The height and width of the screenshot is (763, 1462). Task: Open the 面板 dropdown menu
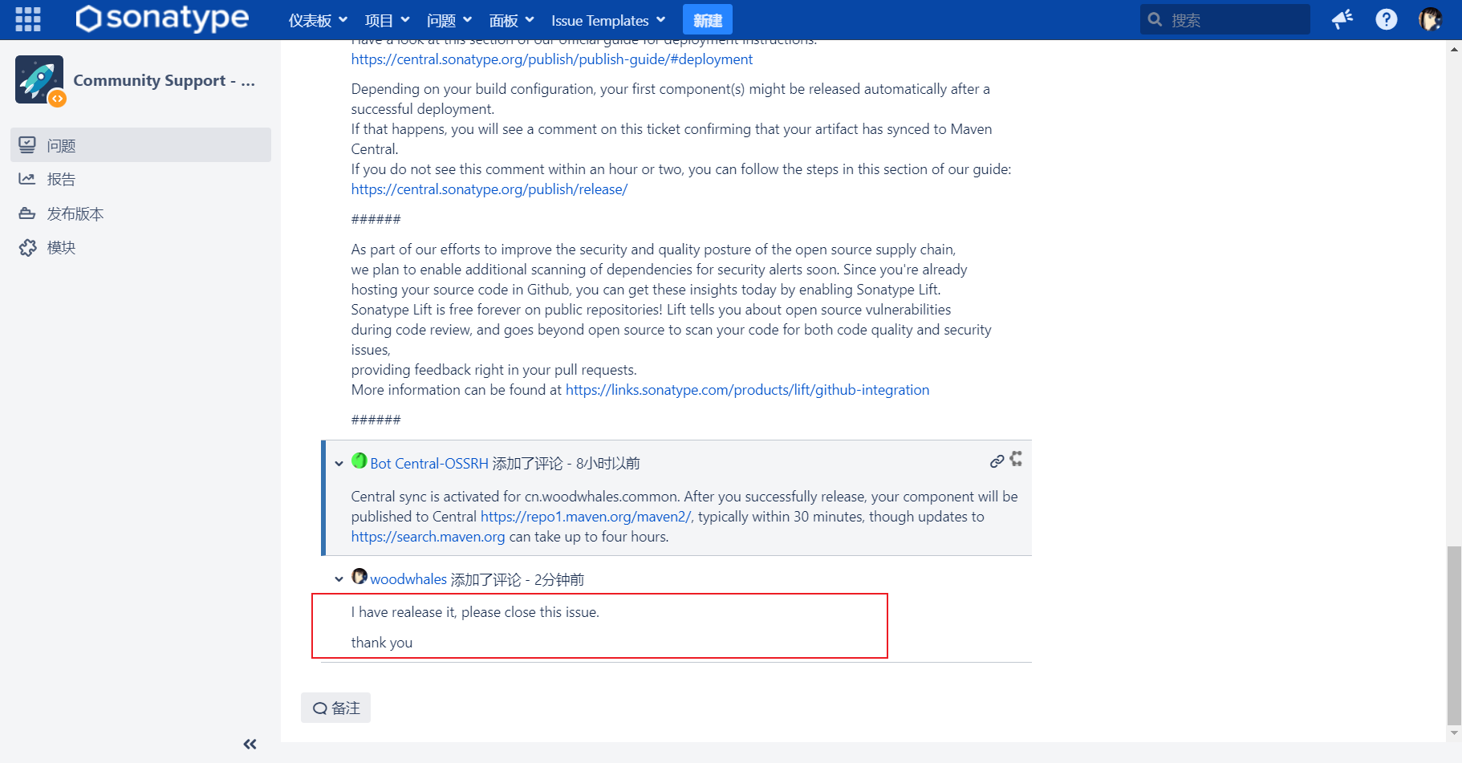click(x=512, y=20)
